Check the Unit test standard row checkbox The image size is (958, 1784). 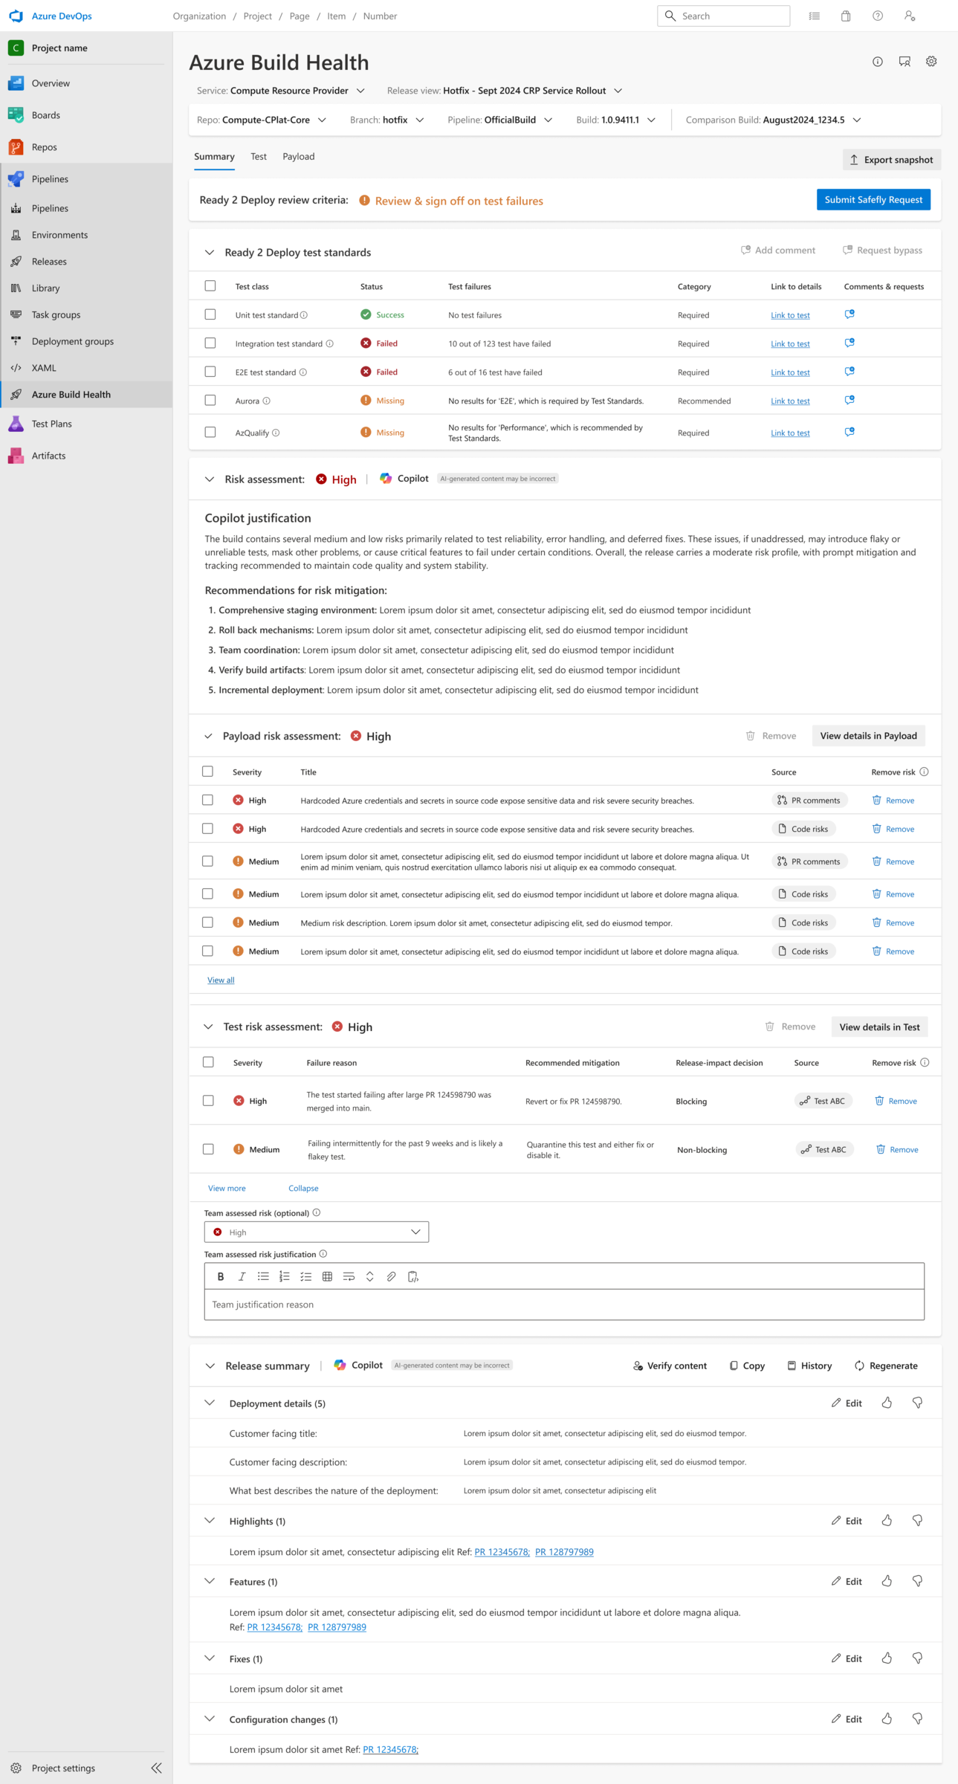tap(210, 314)
